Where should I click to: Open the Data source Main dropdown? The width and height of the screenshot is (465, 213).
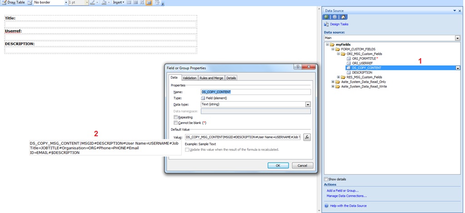tap(457, 38)
